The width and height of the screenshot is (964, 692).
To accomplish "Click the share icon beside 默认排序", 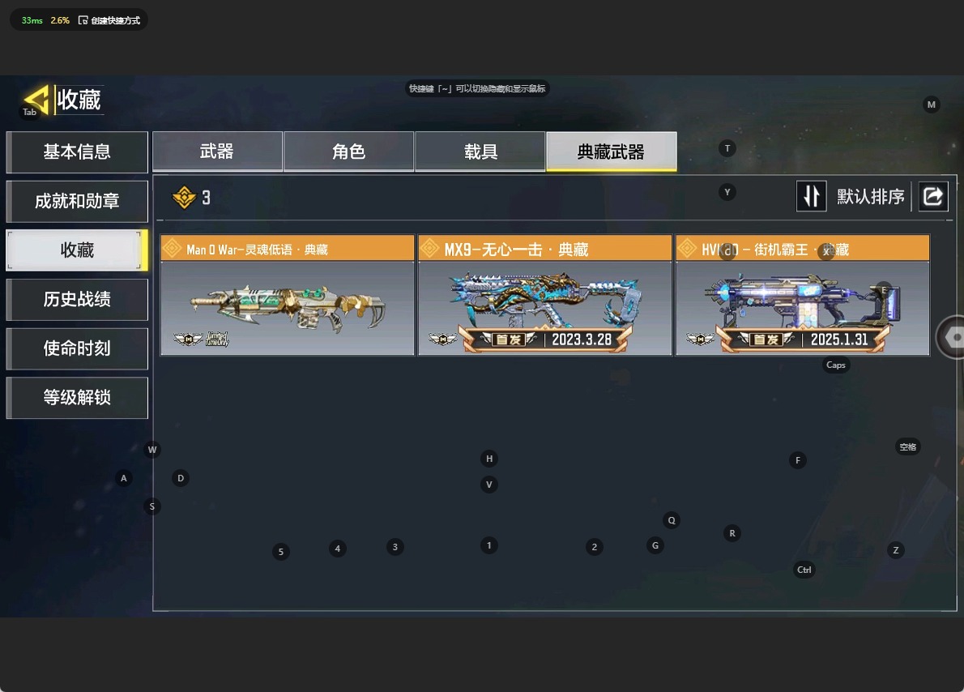I will pos(932,196).
